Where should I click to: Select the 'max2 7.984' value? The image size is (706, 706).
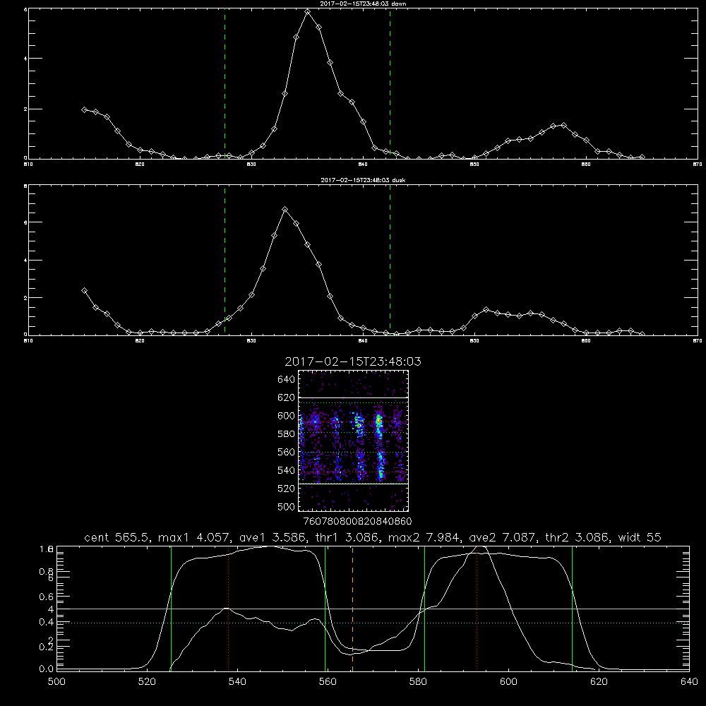(x=424, y=537)
